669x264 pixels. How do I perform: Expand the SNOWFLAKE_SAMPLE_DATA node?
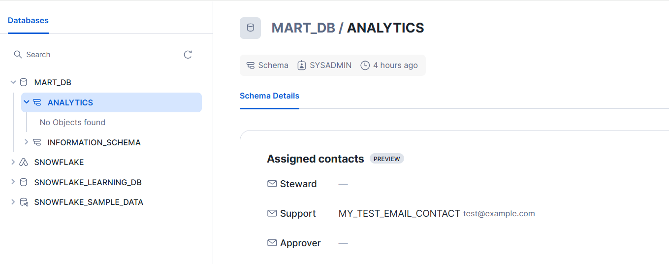point(13,202)
